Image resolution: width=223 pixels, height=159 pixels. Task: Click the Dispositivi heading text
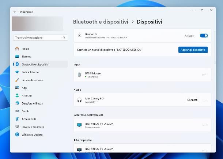coord(149,22)
